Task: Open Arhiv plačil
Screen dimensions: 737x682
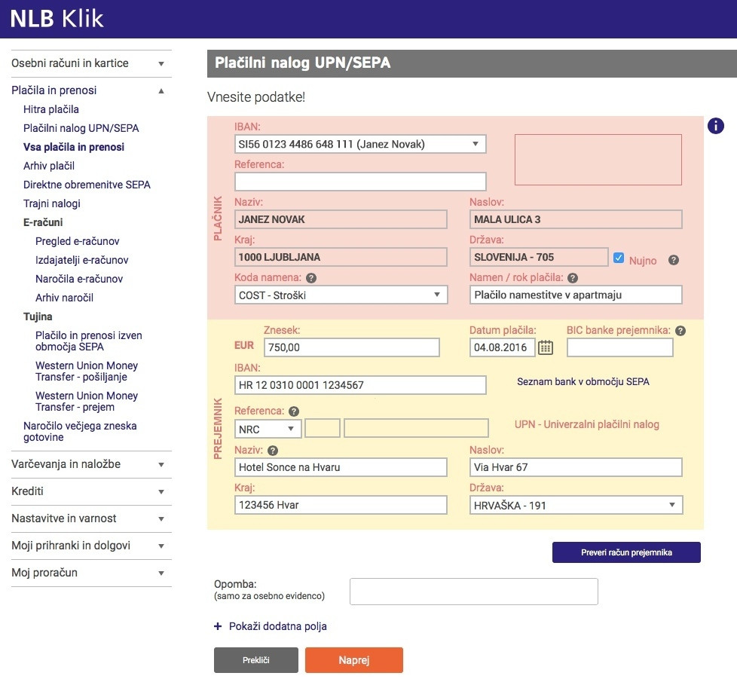Action: pos(49,166)
